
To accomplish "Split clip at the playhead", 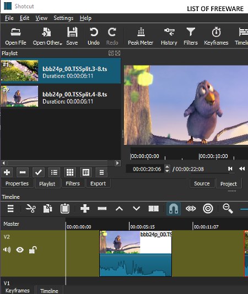I will pyautogui.click(x=154, y=209).
